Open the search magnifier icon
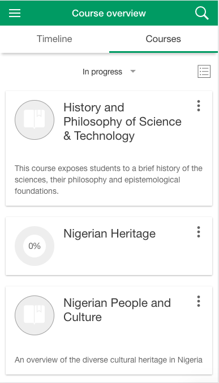The width and height of the screenshot is (219, 383). 201,13
